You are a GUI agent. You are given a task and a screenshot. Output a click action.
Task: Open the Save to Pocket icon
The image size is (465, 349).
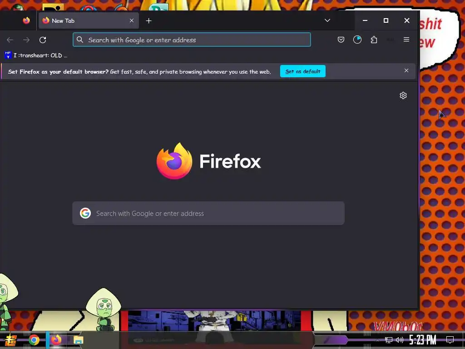point(341,40)
